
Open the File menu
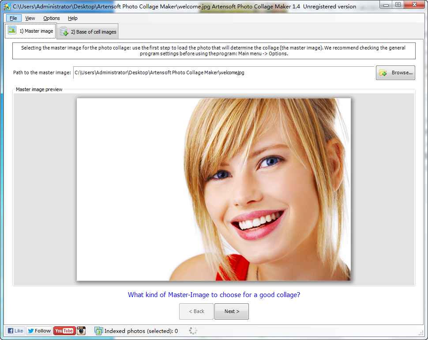coord(13,18)
